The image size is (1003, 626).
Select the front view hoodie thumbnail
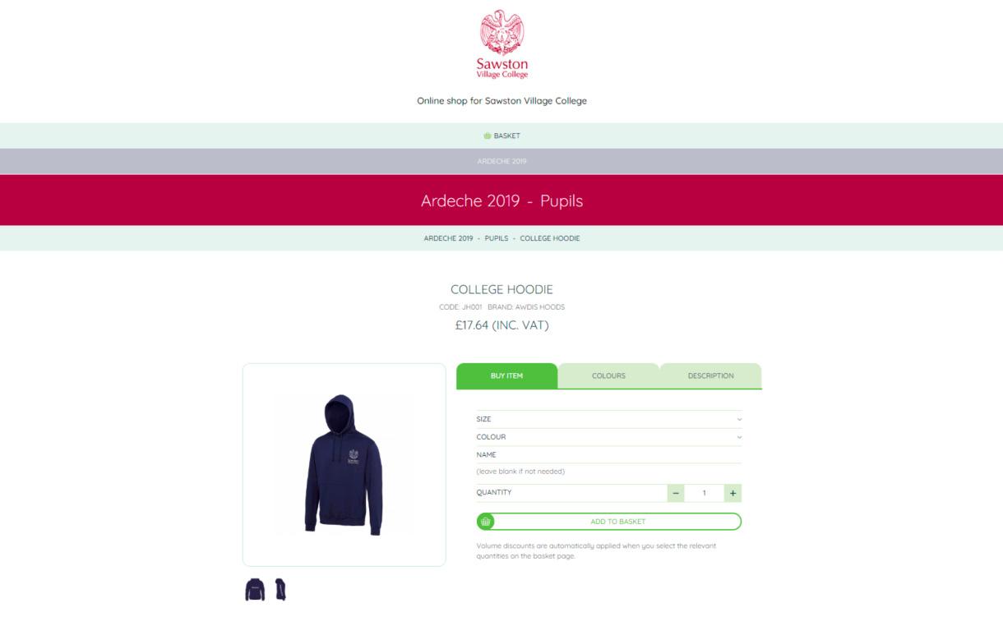255,589
